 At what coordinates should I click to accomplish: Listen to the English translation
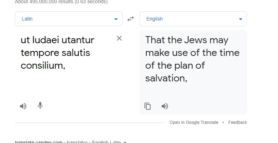click(165, 106)
